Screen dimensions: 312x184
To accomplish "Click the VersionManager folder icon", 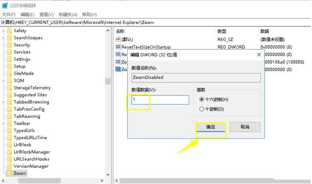I will tap(9, 166).
